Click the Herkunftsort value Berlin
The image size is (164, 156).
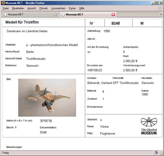click(x=30, y=52)
